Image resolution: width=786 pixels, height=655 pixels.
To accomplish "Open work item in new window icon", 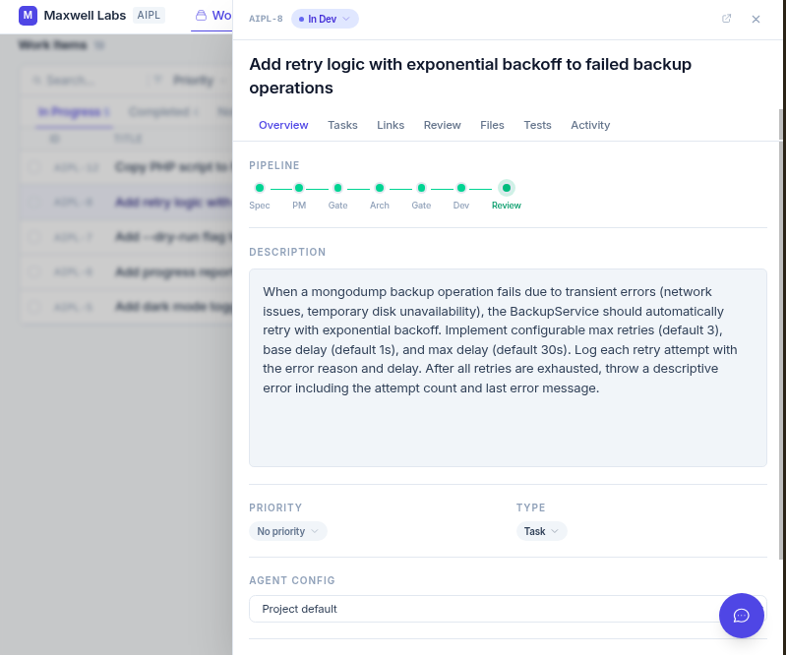I will coord(727,19).
